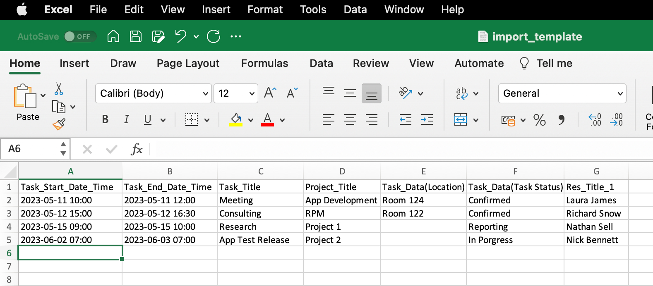The width and height of the screenshot is (653, 286).
Task: Align text right
Action: tap(372, 120)
